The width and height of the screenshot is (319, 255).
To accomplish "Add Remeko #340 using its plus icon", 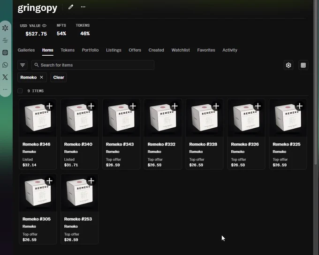I will (91, 106).
